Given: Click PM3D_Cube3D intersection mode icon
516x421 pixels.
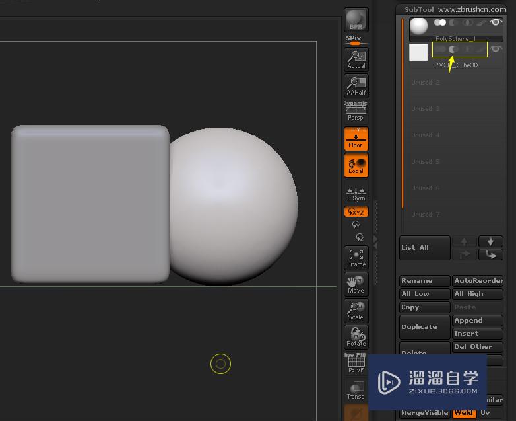Looking at the screenshot, I should pos(467,49).
